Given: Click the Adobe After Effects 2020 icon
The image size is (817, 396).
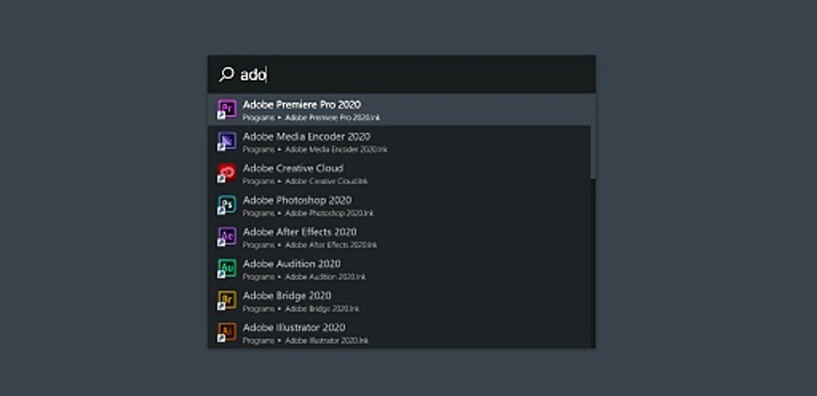Looking at the screenshot, I should [x=227, y=237].
